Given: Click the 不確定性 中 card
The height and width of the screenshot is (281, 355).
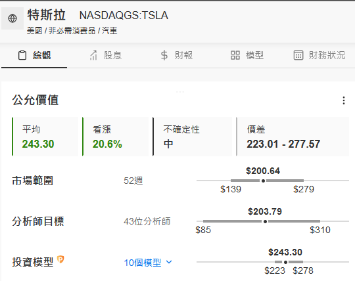Looking at the screenshot, I should click(193, 137).
